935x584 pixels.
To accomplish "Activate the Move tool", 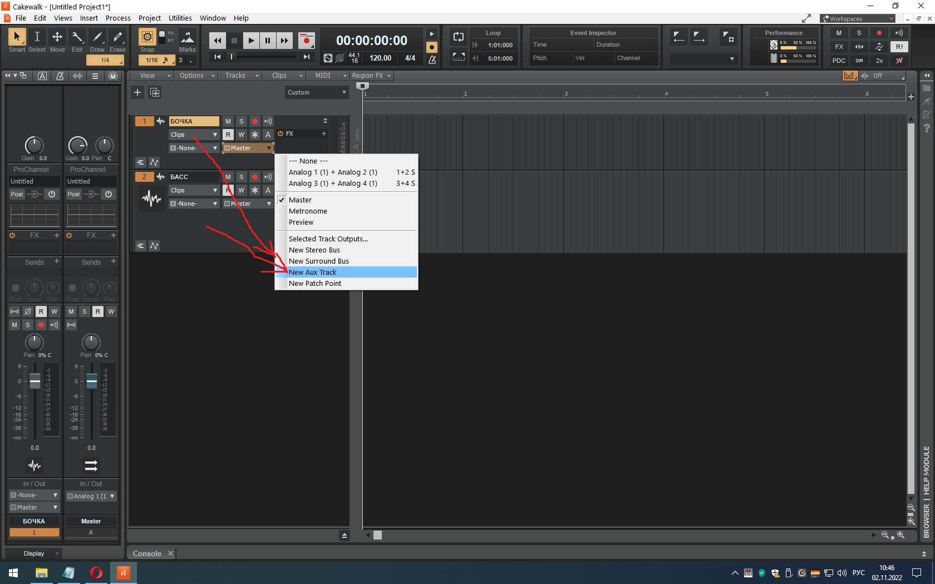I will pyautogui.click(x=57, y=37).
